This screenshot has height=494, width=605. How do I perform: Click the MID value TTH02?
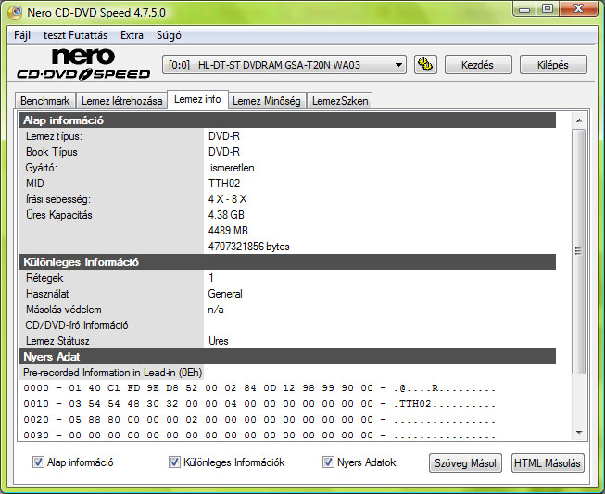coord(224,184)
